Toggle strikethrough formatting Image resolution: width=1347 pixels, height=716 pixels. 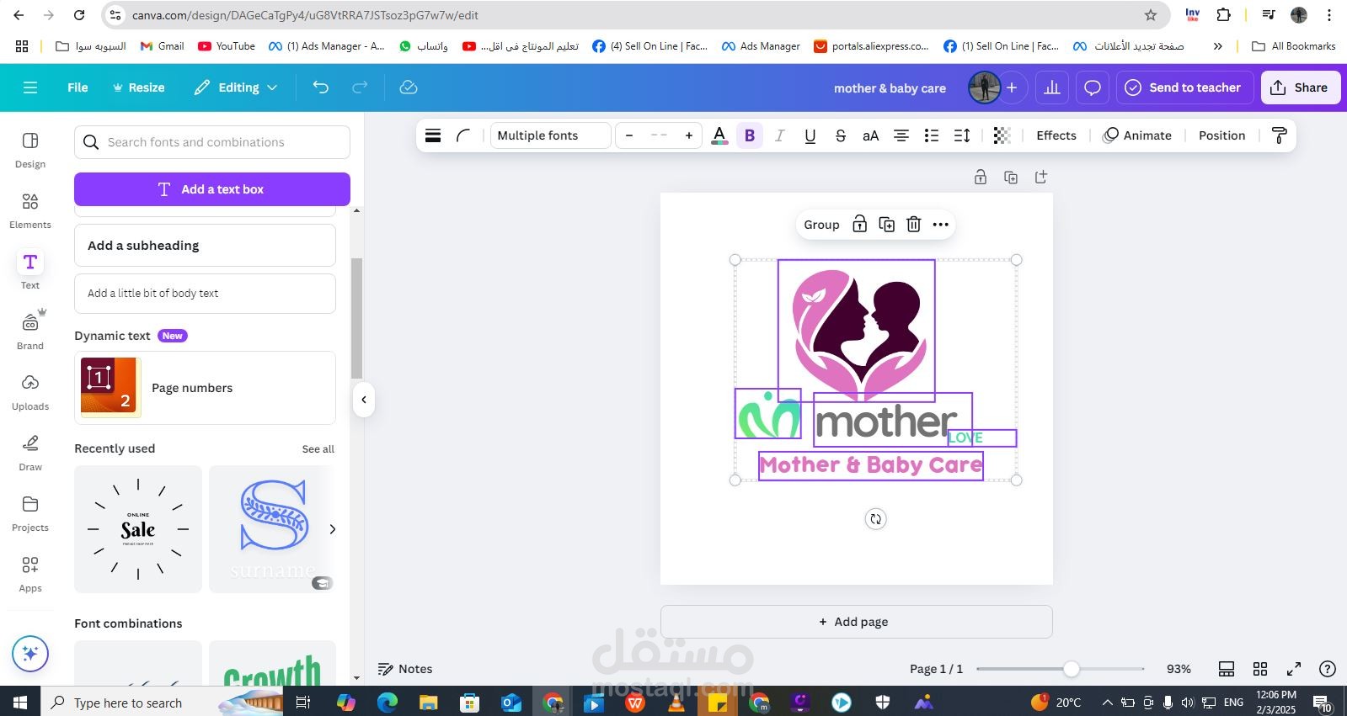pos(841,135)
